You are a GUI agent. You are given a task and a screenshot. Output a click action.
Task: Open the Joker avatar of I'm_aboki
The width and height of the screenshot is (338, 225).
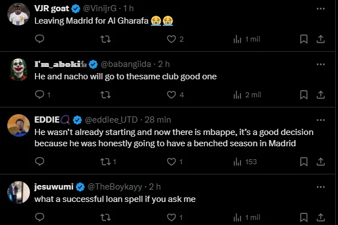[x=19, y=69]
